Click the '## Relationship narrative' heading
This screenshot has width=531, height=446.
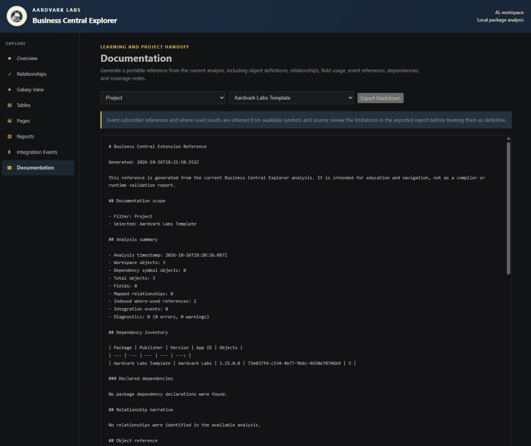click(x=141, y=410)
